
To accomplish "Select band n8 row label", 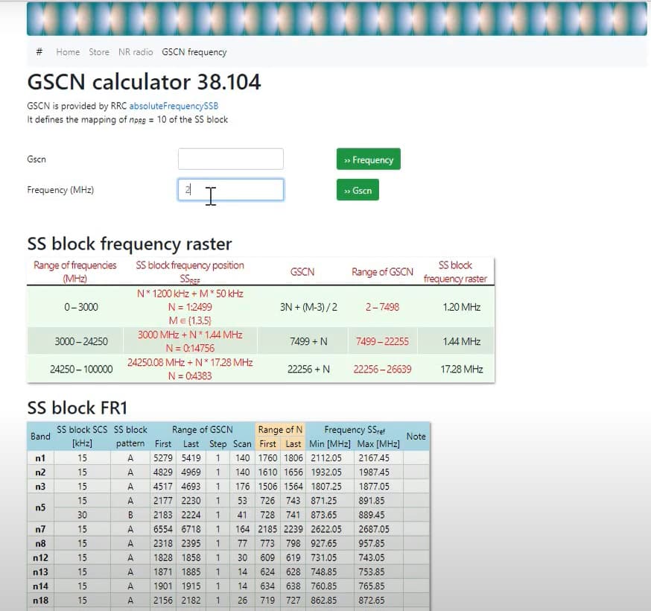I will pos(40,543).
